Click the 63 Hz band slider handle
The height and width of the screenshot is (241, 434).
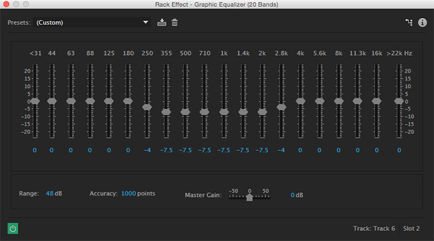[71, 101]
